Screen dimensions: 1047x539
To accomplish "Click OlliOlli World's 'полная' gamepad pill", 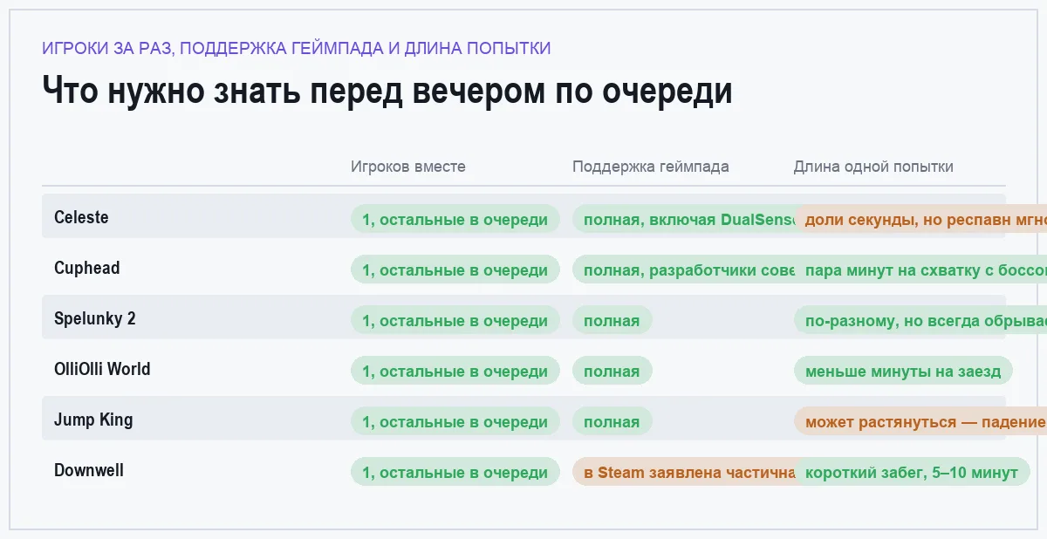I will [612, 371].
